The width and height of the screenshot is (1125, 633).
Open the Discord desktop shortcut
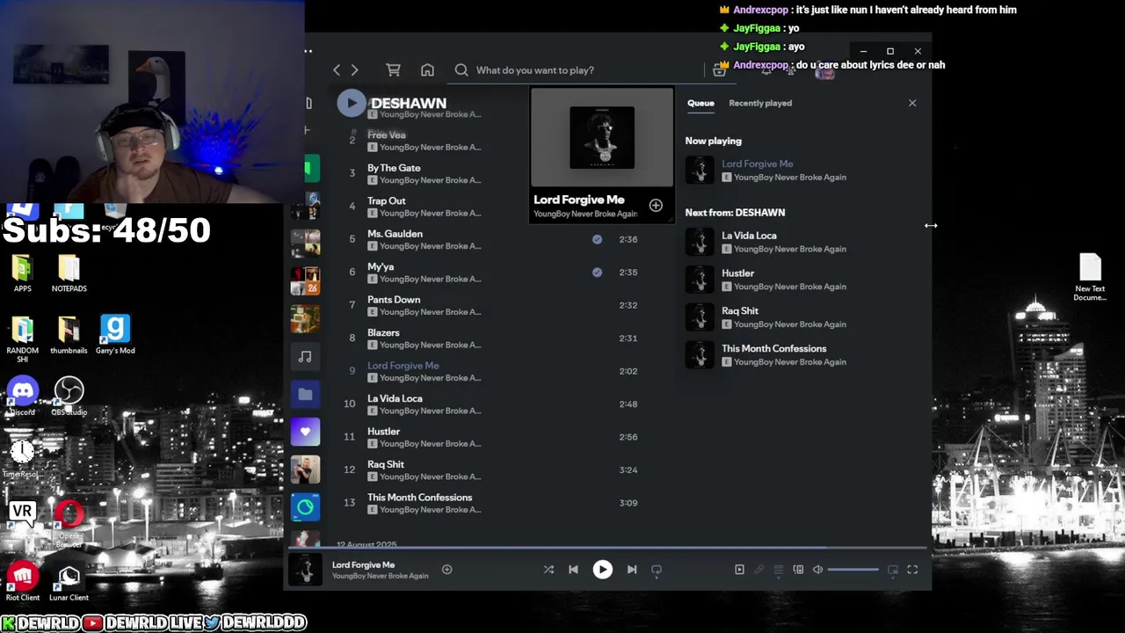click(x=23, y=396)
